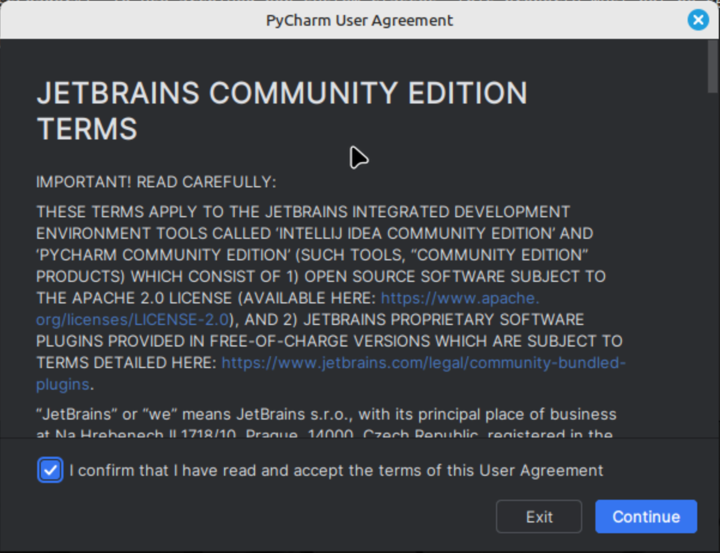Screen dimensions: 720x553
Task: Click the PyCharm User Agreement title bar
Action: point(359,20)
